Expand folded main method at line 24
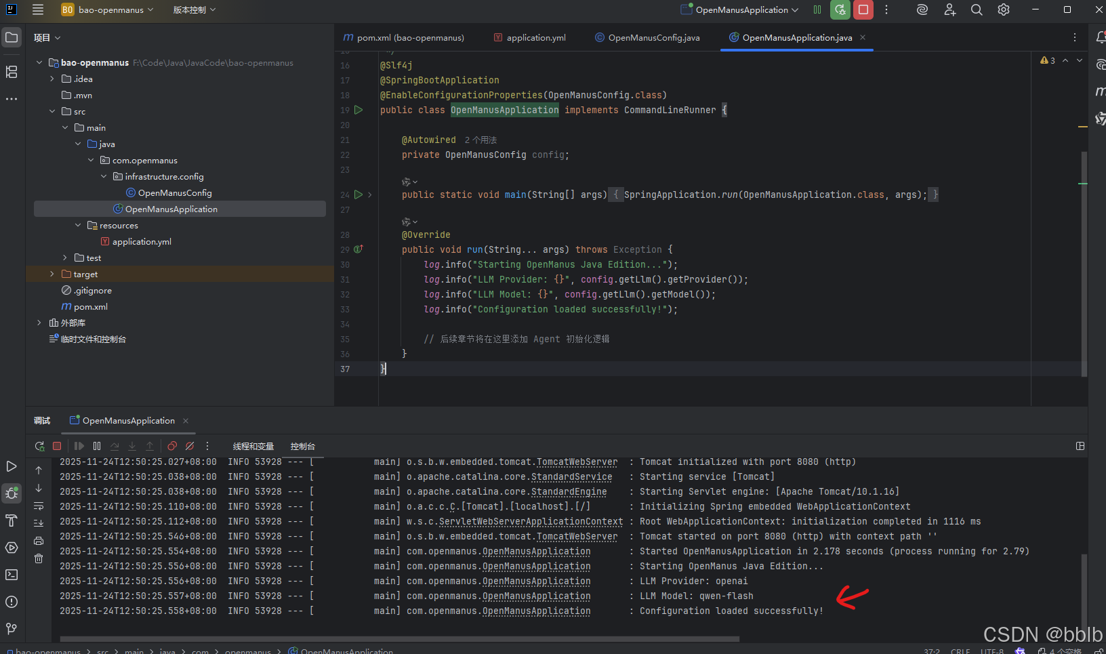The image size is (1106, 654). [369, 195]
